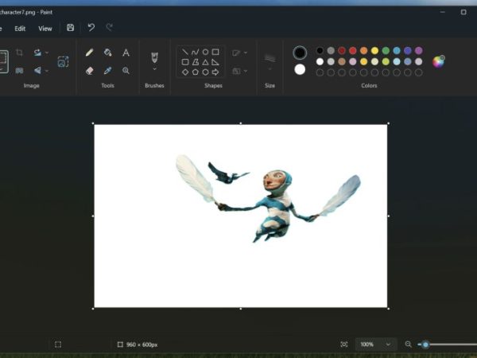Pick the purple palette color

coord(419,51)
